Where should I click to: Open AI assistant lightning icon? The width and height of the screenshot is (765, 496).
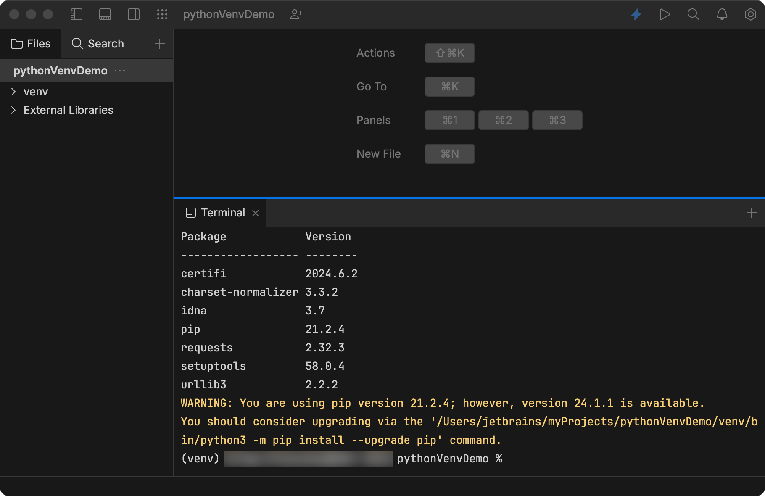636,14
